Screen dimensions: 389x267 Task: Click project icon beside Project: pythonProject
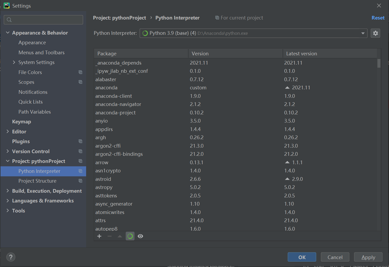81,161
